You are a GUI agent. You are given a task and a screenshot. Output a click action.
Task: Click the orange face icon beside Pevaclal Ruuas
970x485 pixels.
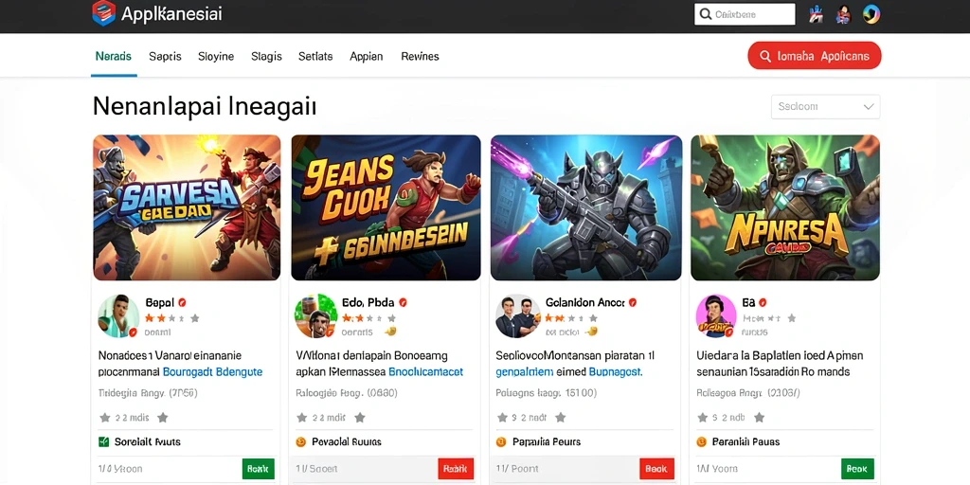pyautogui.click(x=301, y=441)
